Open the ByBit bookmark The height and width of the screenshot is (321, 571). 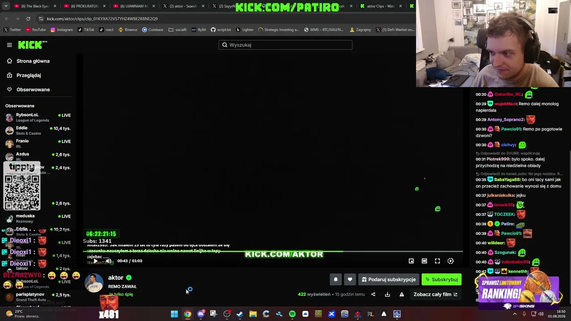(x=199, y=30)
